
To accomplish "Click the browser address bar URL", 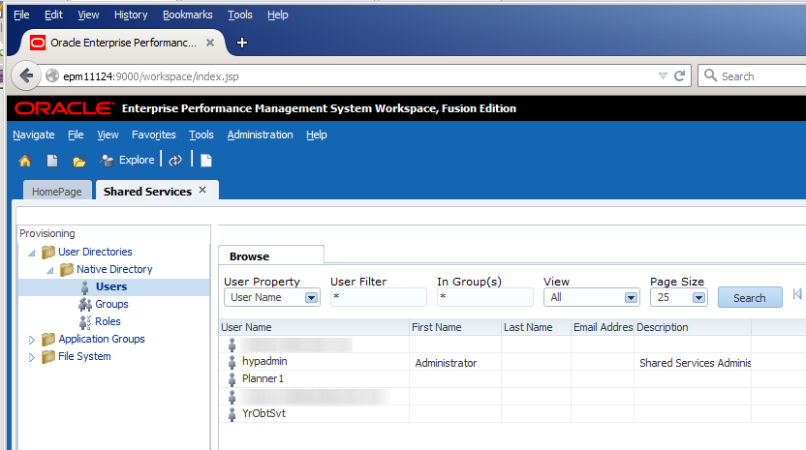I will [150, 76].
